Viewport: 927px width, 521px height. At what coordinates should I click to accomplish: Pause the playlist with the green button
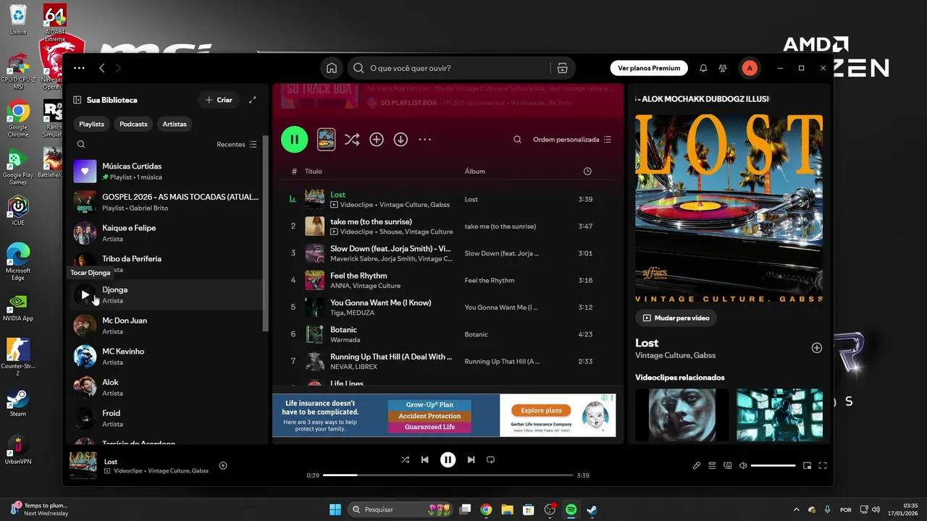(x=295, y=140)
